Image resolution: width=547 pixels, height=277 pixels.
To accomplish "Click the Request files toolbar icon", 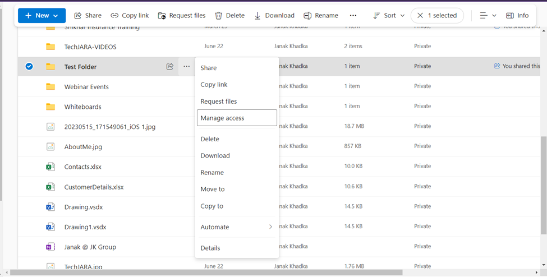I will (162, 16).
